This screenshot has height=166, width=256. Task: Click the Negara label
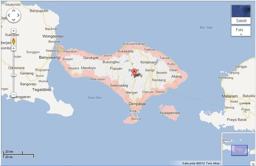pos(74,68)
